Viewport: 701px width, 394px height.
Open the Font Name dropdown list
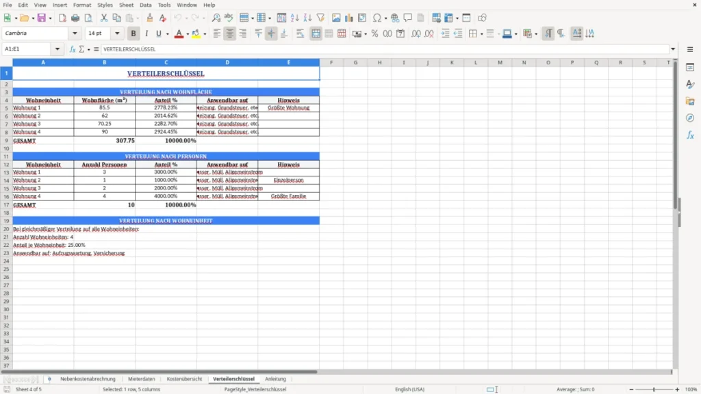75,33
